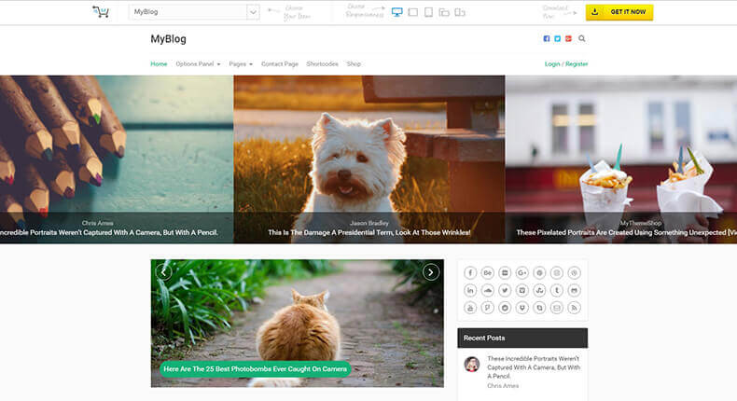This screenshot has width=737, height=401.
Task: Click the MyThemeShop cart logo
Action: tap(101, 12)
